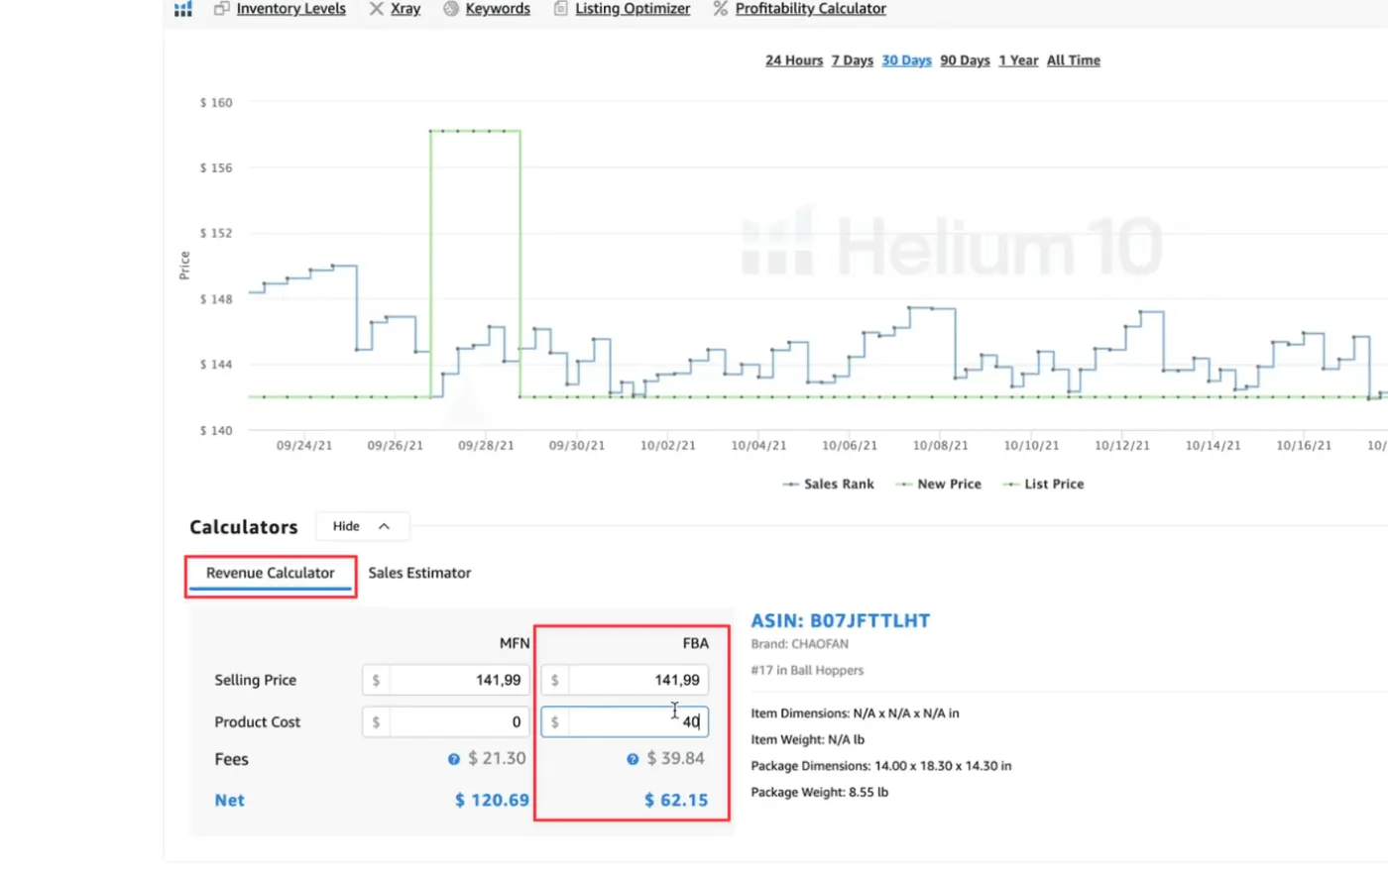
Task: Click the Helium 10 bar chart icon
Action: coord(183,9)
